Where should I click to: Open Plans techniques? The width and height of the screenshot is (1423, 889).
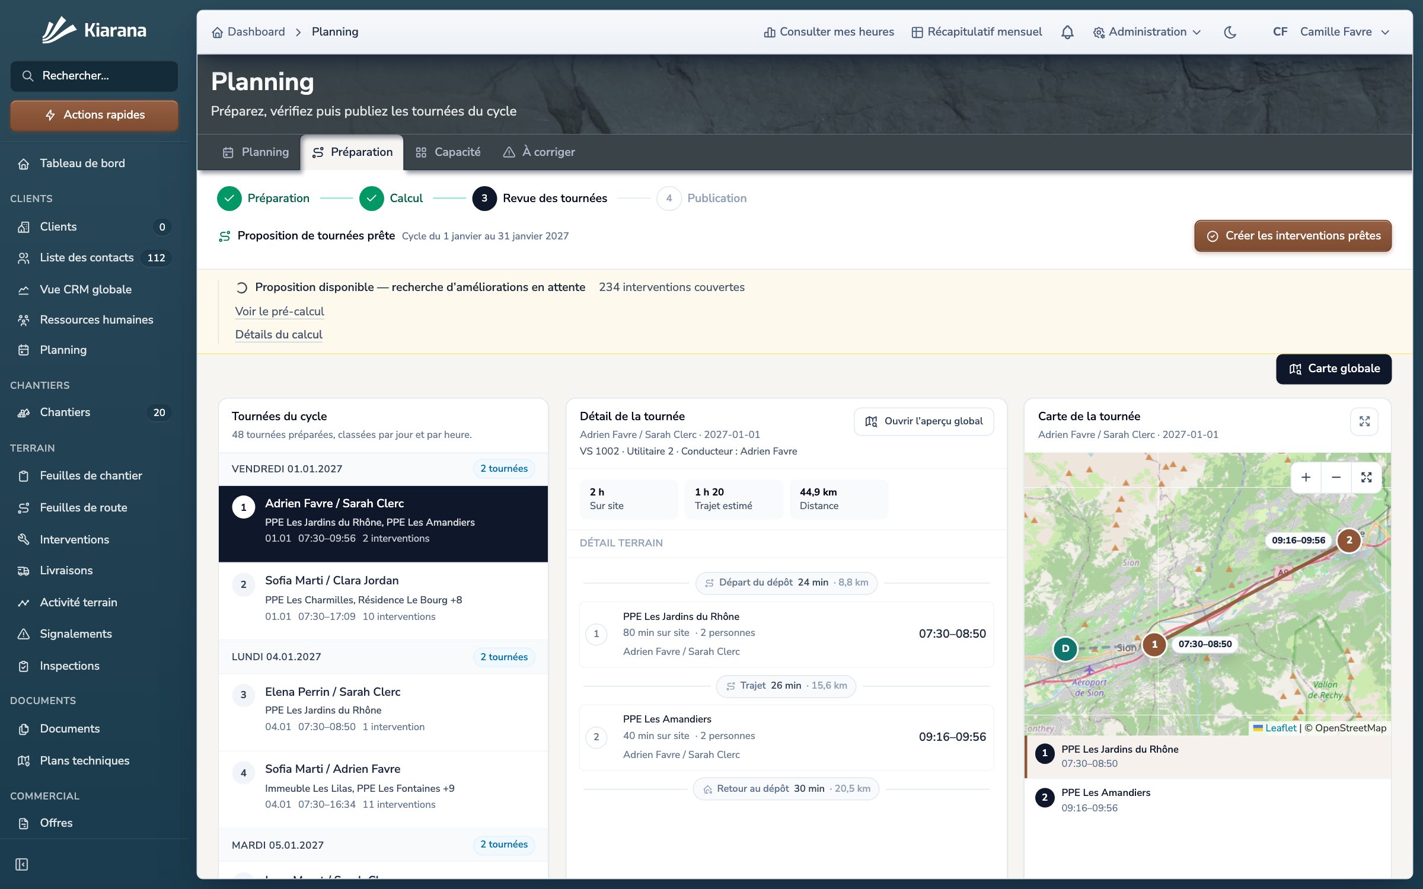[x=94, y=761]
